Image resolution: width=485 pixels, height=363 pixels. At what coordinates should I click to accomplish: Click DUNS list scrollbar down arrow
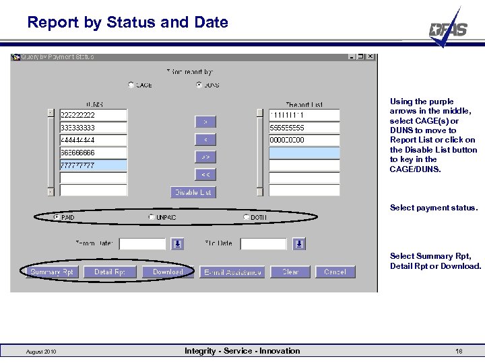[x=51, y=192]
